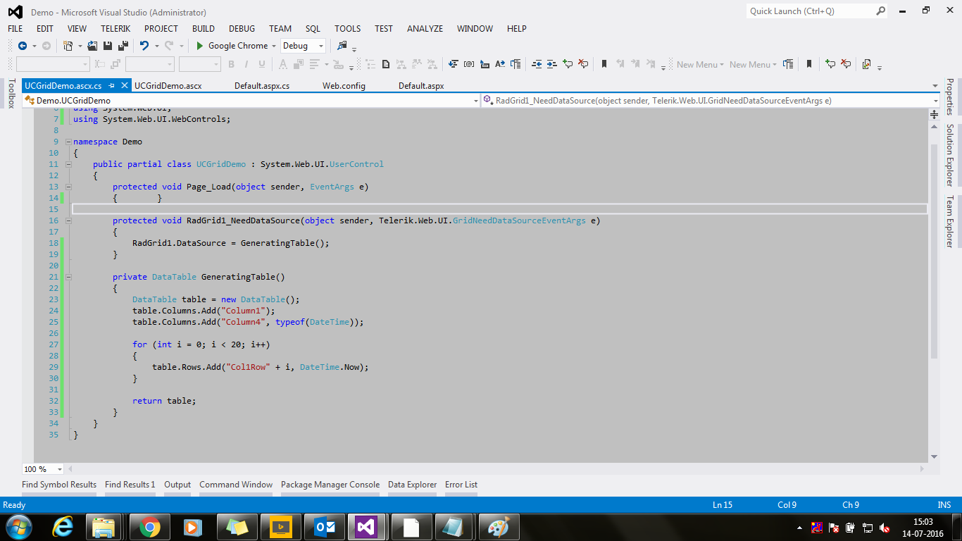Collapse the namespace Demo code block

pos(69,142)
